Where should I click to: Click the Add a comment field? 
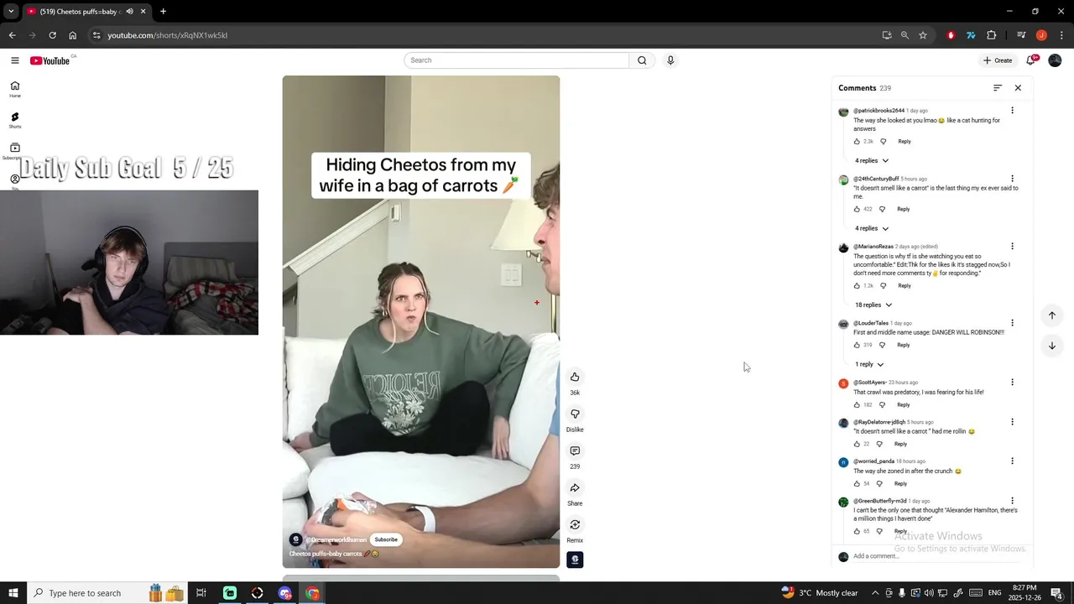coord(935,556)
